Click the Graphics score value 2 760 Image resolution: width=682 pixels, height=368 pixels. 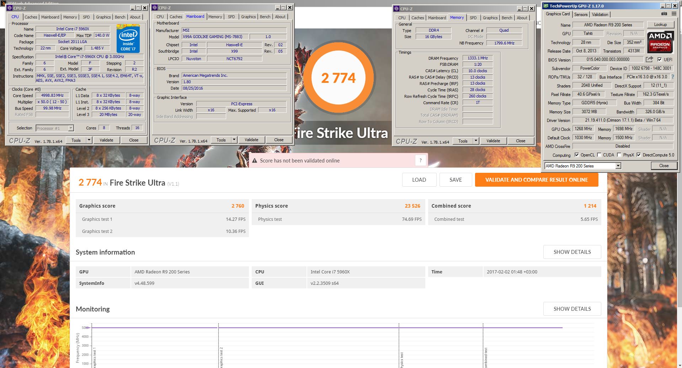[x=238, y=206]
